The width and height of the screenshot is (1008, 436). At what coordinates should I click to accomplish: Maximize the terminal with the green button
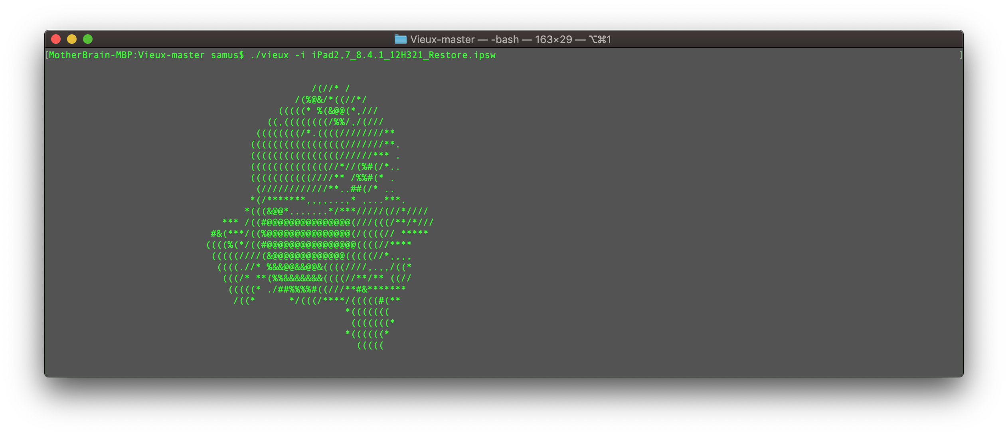pos(88,39)
